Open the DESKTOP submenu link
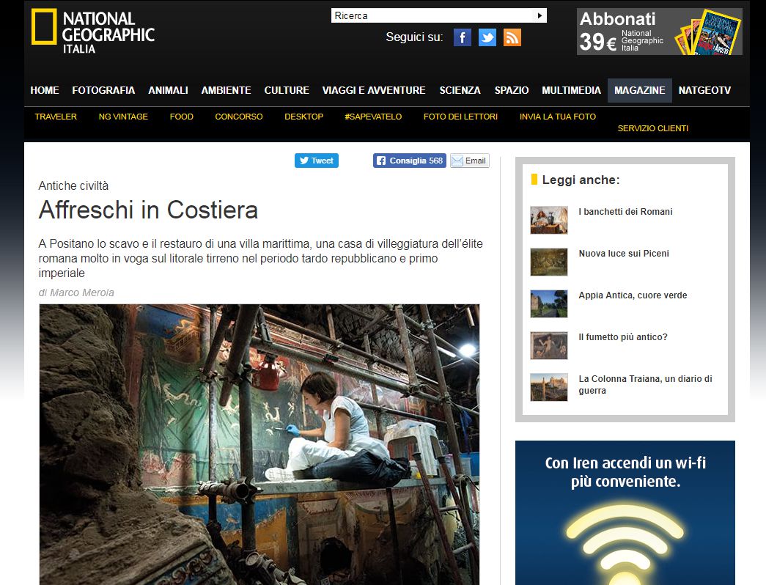The width and height of the screenshot is (766, 585). click(x=304, y=117)
